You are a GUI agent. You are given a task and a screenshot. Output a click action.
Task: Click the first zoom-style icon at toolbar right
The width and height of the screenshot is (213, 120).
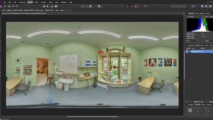point(202,6)
